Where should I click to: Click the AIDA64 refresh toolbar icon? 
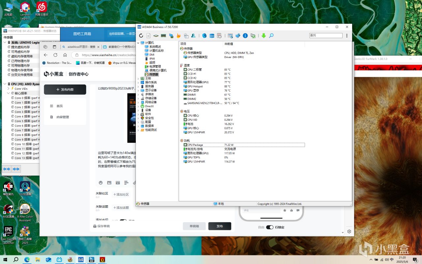point(141,36)
